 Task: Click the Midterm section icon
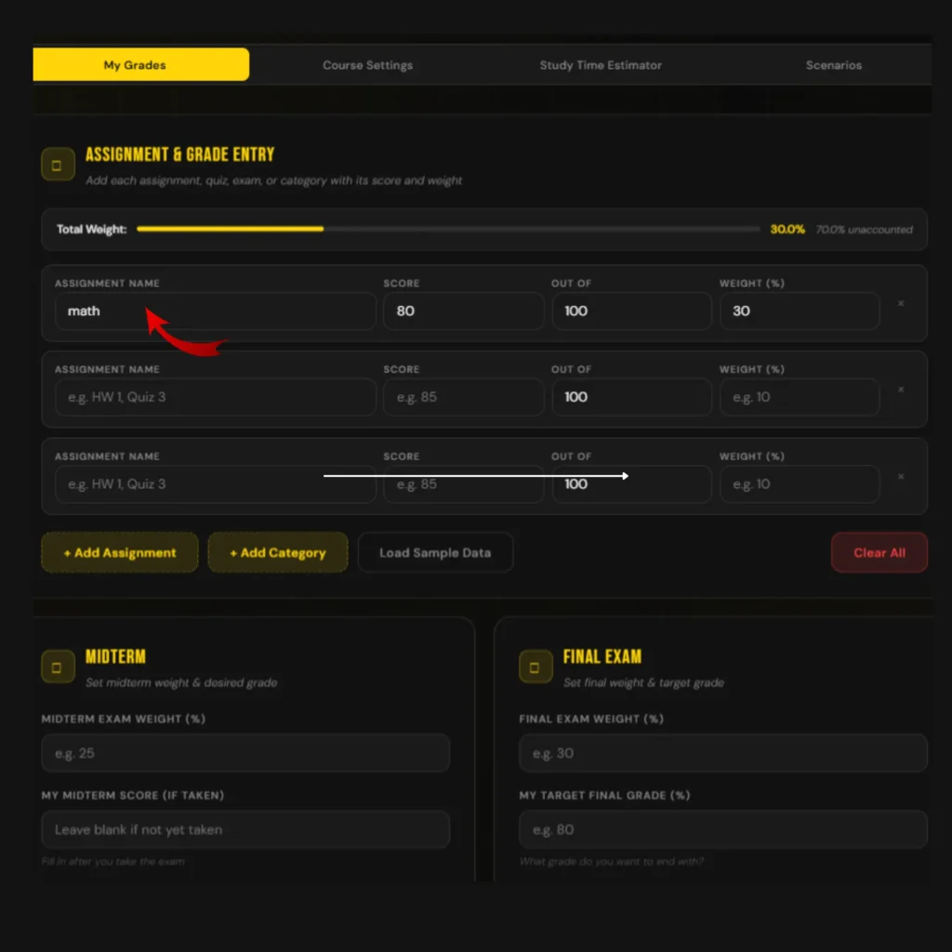pos(58,667)
